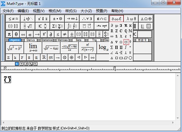The image size is (182, 132).
Task: Insert the large Sigma Σ symbol
Action: [112, 47]
